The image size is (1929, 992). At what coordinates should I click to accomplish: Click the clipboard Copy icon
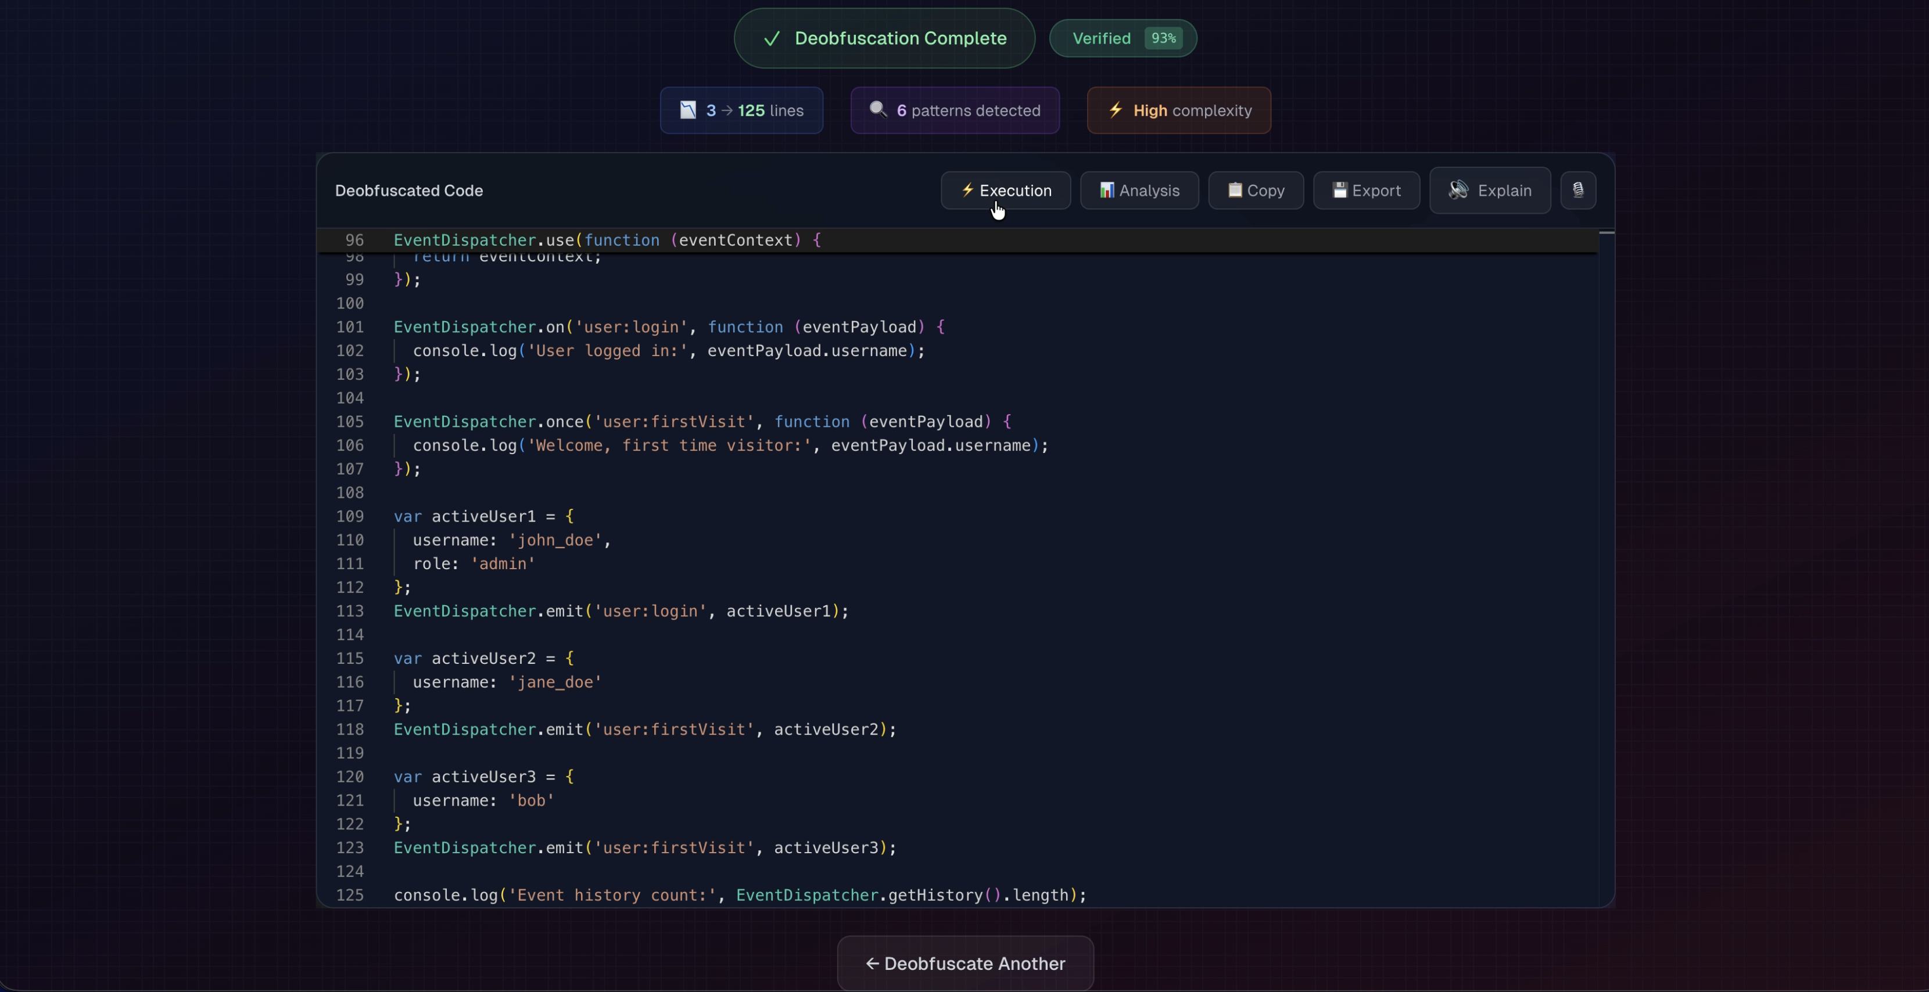1235,190
